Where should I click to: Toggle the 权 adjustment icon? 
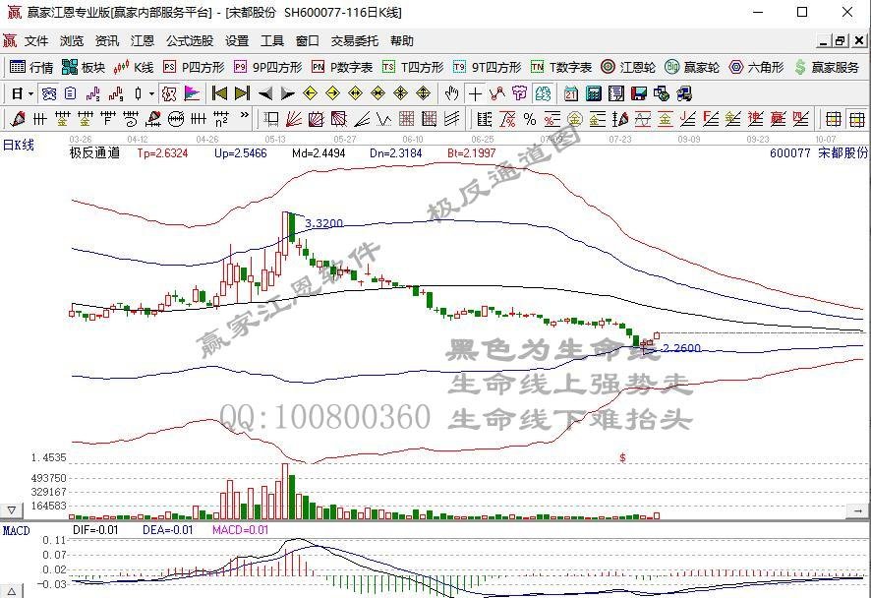point(169,93)
